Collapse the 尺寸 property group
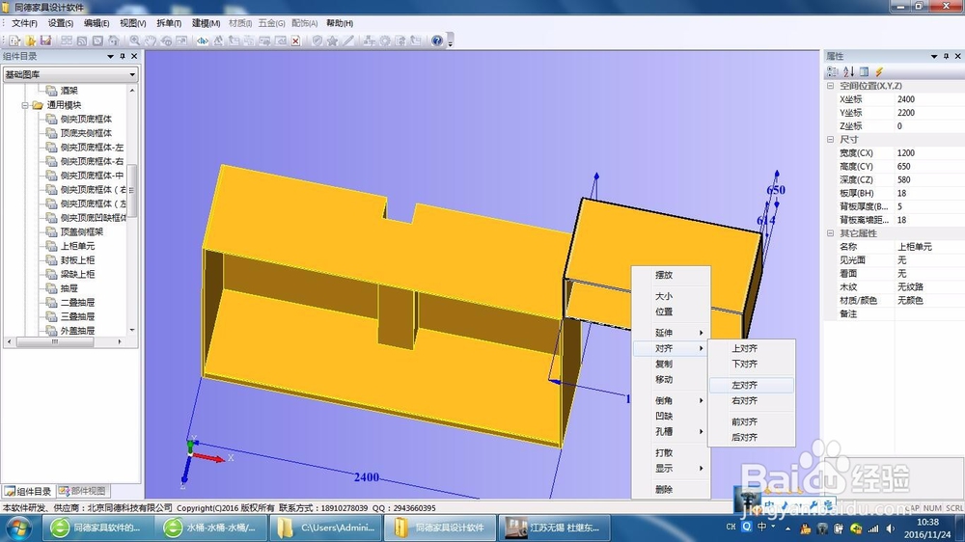Screen dimensions: 965x542 coord(830,140)
